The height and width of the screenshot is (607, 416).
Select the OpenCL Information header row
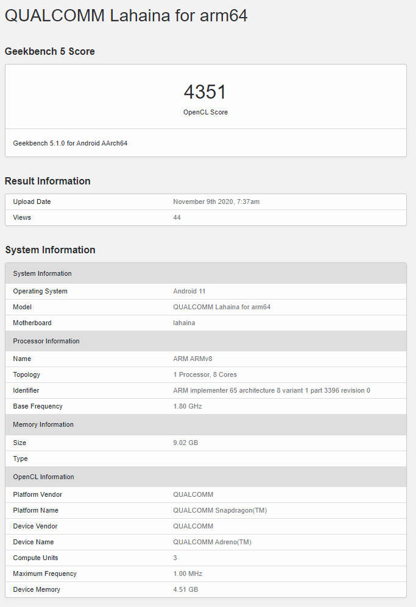click(x=206, y=477)
